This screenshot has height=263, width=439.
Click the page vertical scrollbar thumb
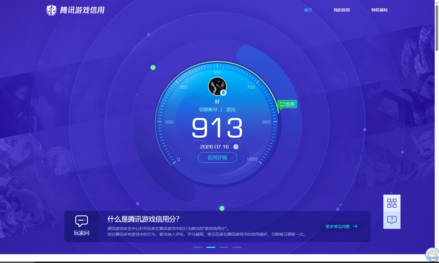(437, 27)
